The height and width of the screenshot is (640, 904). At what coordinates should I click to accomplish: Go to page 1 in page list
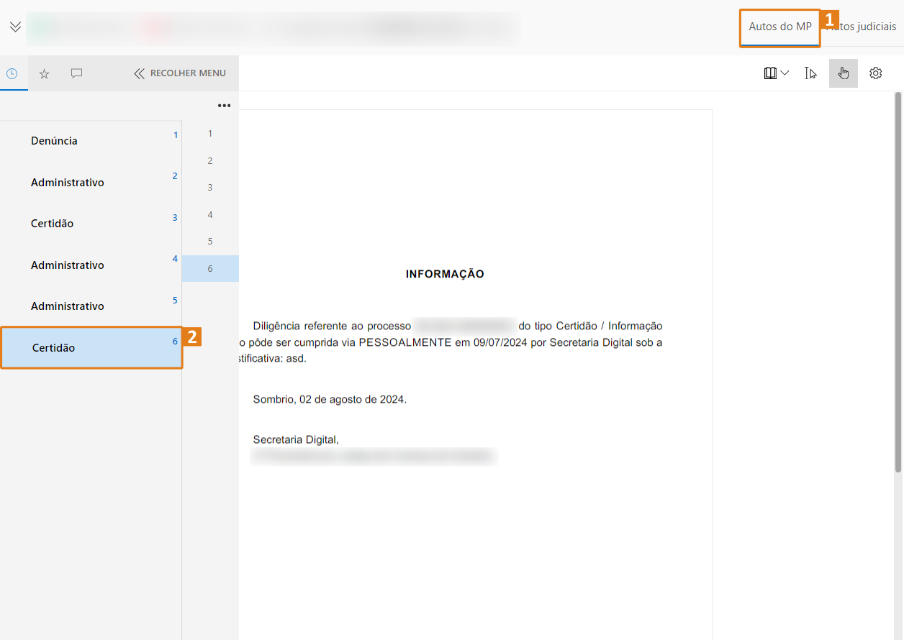tap(210, 133)
